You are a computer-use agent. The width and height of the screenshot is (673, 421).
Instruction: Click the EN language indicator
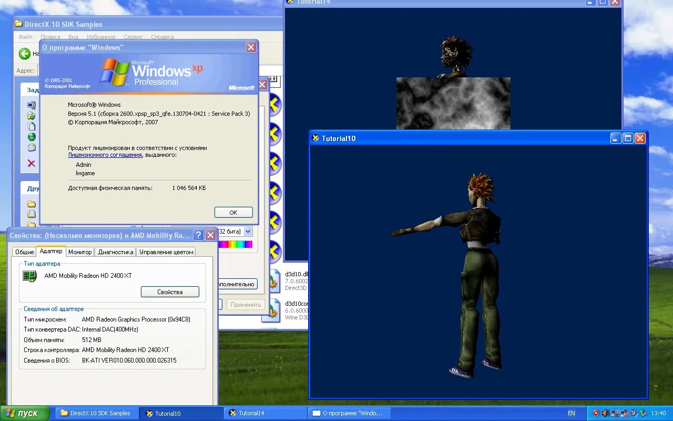(x=572, y=414)
